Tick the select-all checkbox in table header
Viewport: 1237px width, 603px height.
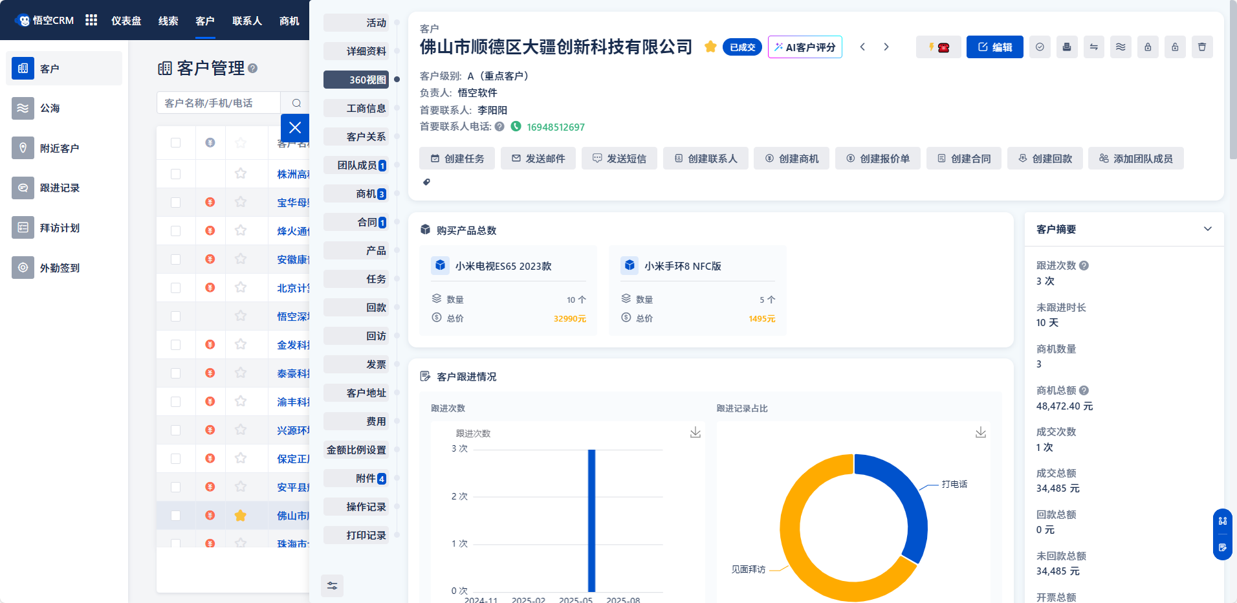[x=175, y=142]
